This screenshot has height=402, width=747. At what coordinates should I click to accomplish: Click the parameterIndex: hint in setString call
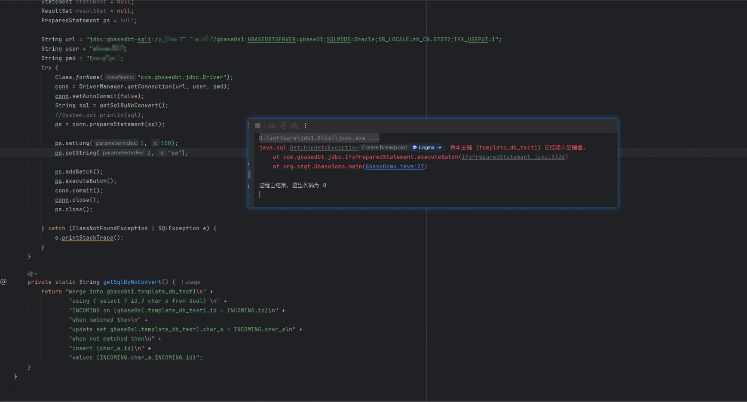point(123,153)
